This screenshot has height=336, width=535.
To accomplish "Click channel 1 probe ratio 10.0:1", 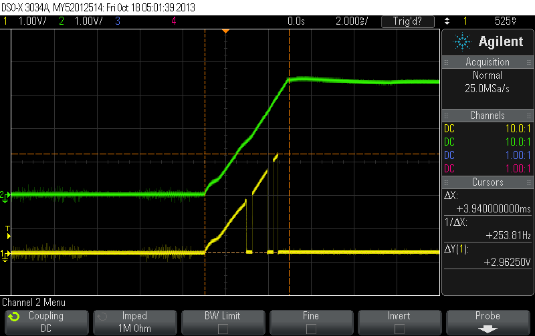I will (x=518, y=128).
